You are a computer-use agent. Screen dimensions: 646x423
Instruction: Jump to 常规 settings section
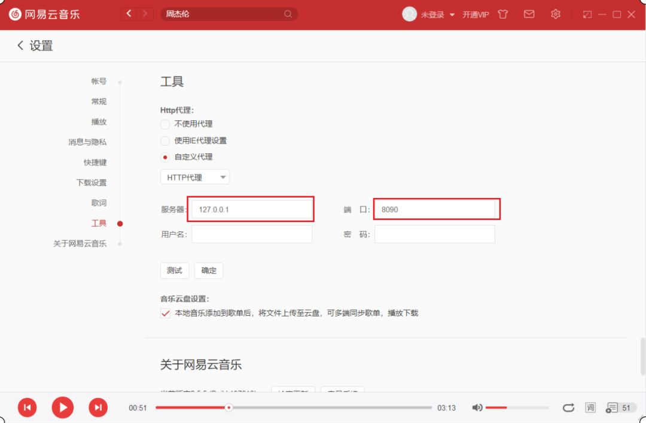99,102
